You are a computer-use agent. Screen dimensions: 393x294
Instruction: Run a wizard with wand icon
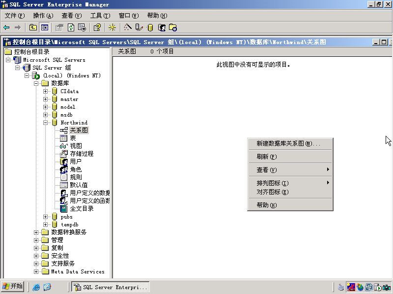click(127, 27)
